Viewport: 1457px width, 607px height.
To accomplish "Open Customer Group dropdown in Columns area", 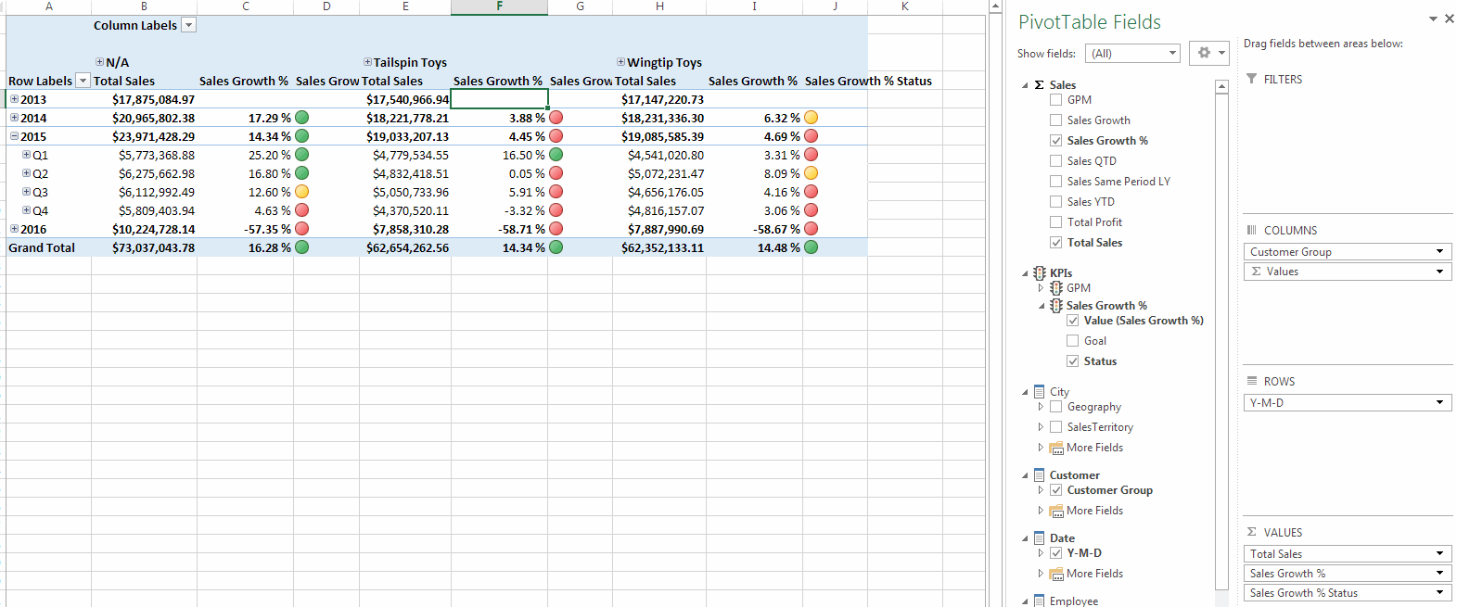I will point(1439,251).
